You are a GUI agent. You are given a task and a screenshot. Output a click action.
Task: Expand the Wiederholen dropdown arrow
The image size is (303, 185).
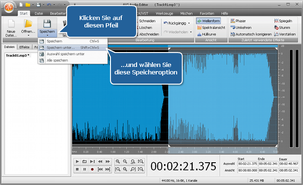pyautogui.click(x=191, y=32)
